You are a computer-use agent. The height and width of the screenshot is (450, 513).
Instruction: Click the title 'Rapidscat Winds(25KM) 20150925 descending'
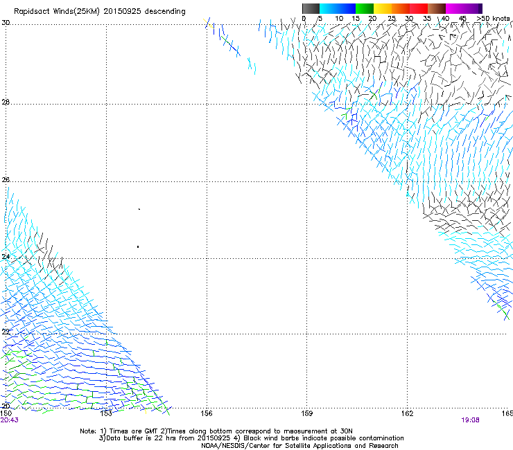click(x=99, y=12)
